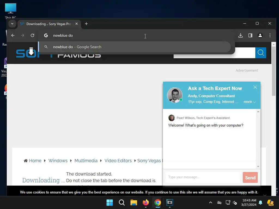
Task: Open Chrome three-dot menu
Action: pos(270,35)
